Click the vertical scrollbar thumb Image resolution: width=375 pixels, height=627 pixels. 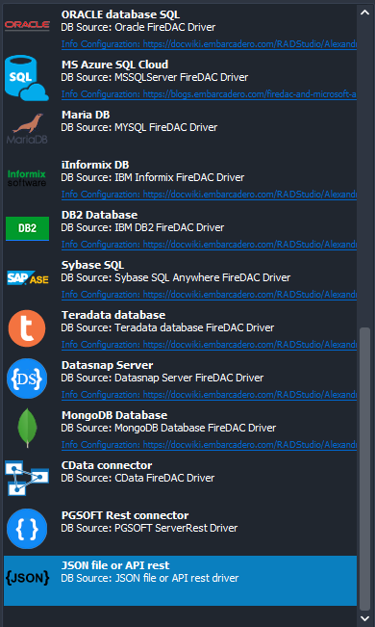click(x=364, y=469)
